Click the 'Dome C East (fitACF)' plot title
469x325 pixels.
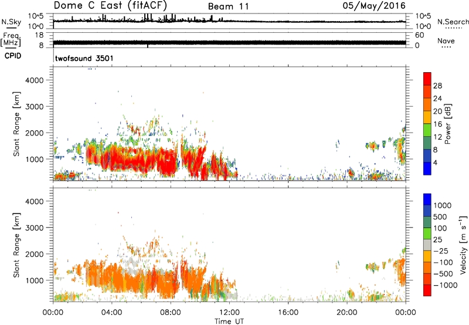point(110,5)
